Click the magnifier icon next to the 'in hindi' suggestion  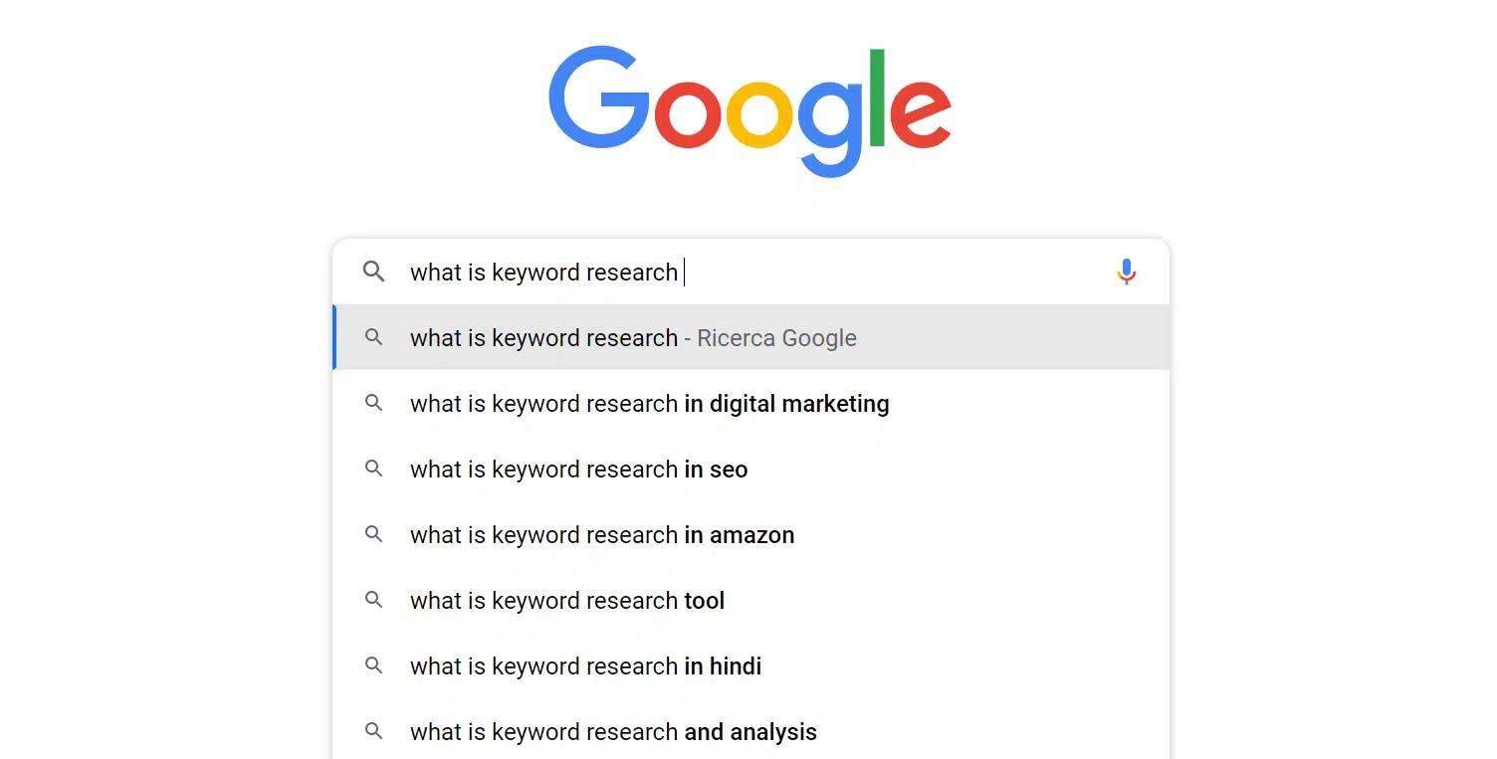coord(373,665)
